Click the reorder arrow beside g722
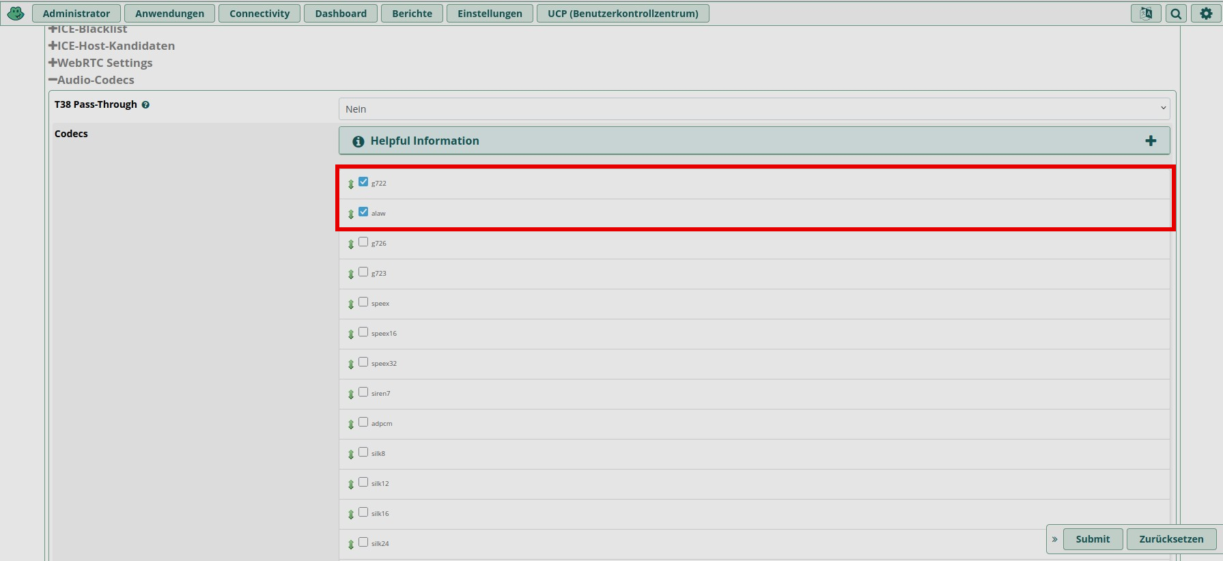The height and width of the screenshot is (561, 1223). [x=351, y=184]
